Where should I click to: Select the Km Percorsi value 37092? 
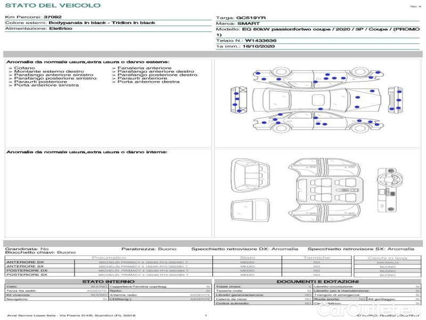click(52, 17)
